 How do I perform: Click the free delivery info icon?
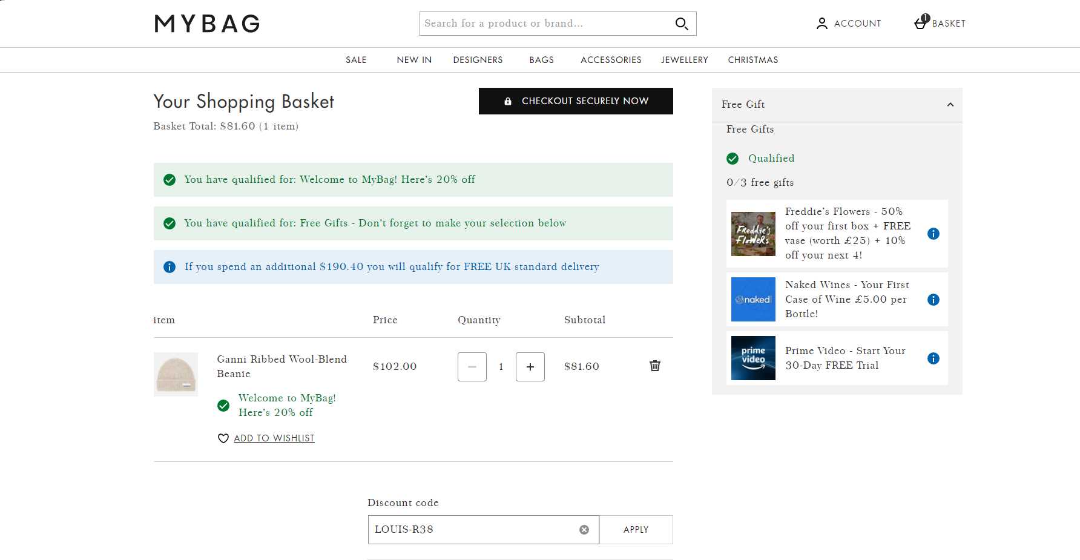coord(170,267)
